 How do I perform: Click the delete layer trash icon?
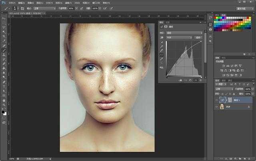point(250,158)
